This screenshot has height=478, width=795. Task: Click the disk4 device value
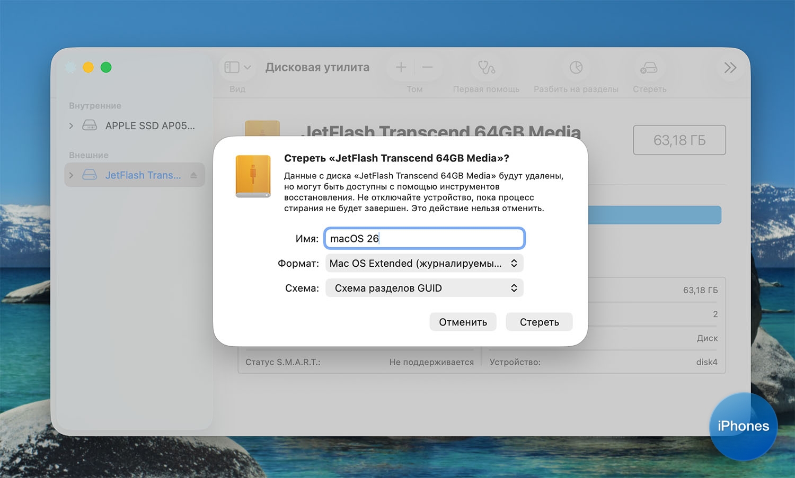point(706,362)
